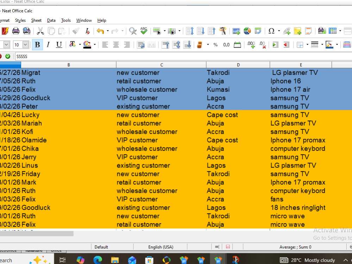
Task: Open the Help menu
Action: pyautogui.click(x=102, y=20)
